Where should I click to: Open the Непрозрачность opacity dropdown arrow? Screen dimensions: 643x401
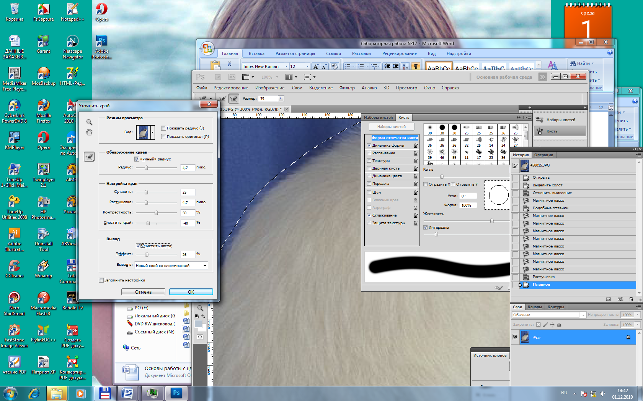[x=638, y=315]
